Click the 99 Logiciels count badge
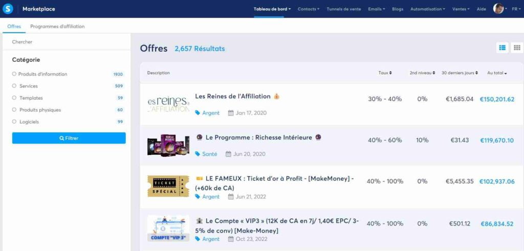 [120, 122]
